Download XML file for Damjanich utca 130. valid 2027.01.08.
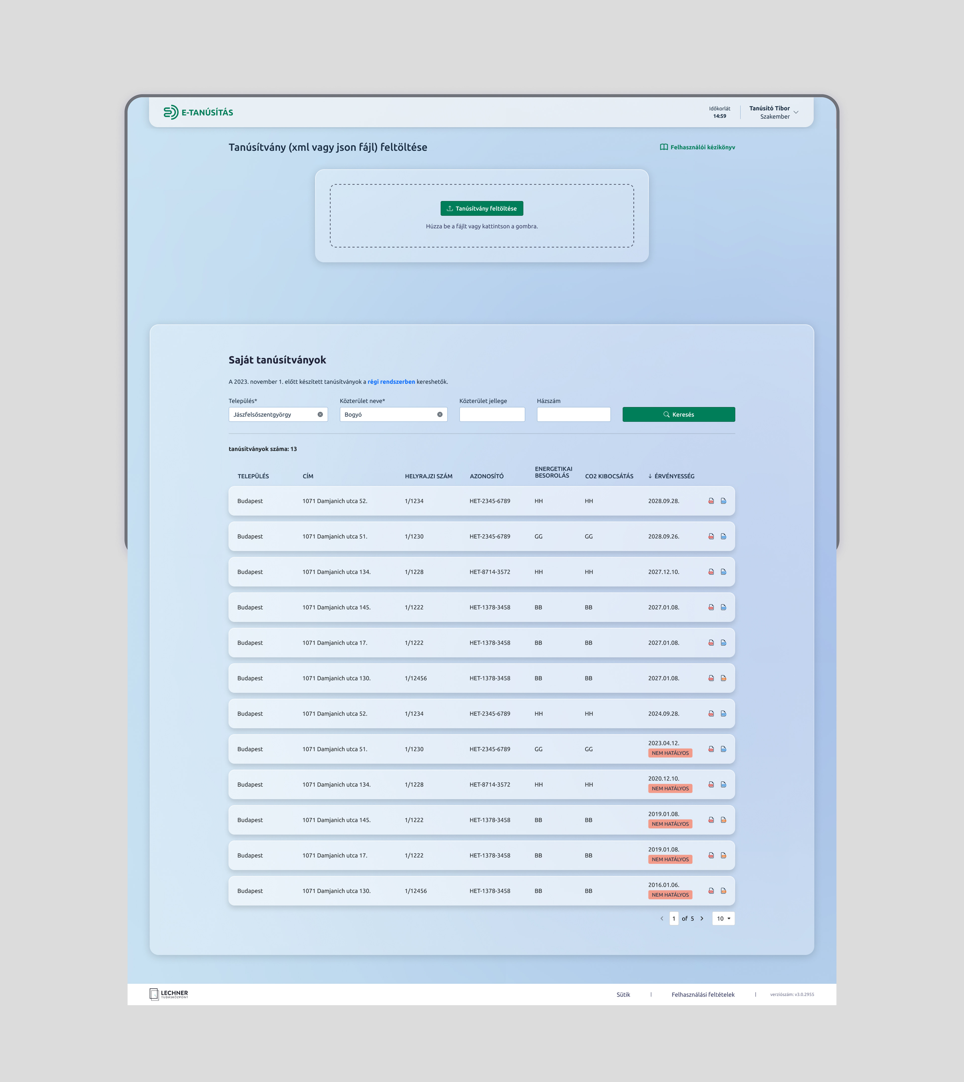Viewport: 964px width, 1082px height. [x=723, y=678]
